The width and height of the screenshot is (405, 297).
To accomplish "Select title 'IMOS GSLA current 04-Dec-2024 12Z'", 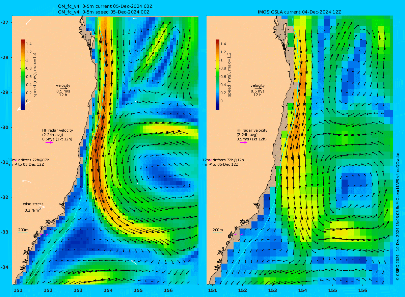I will [299, 12].
